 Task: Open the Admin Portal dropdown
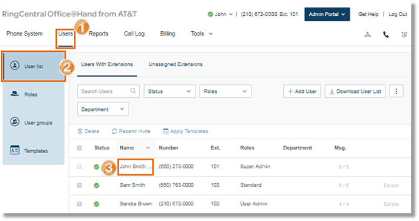[327, 14]
